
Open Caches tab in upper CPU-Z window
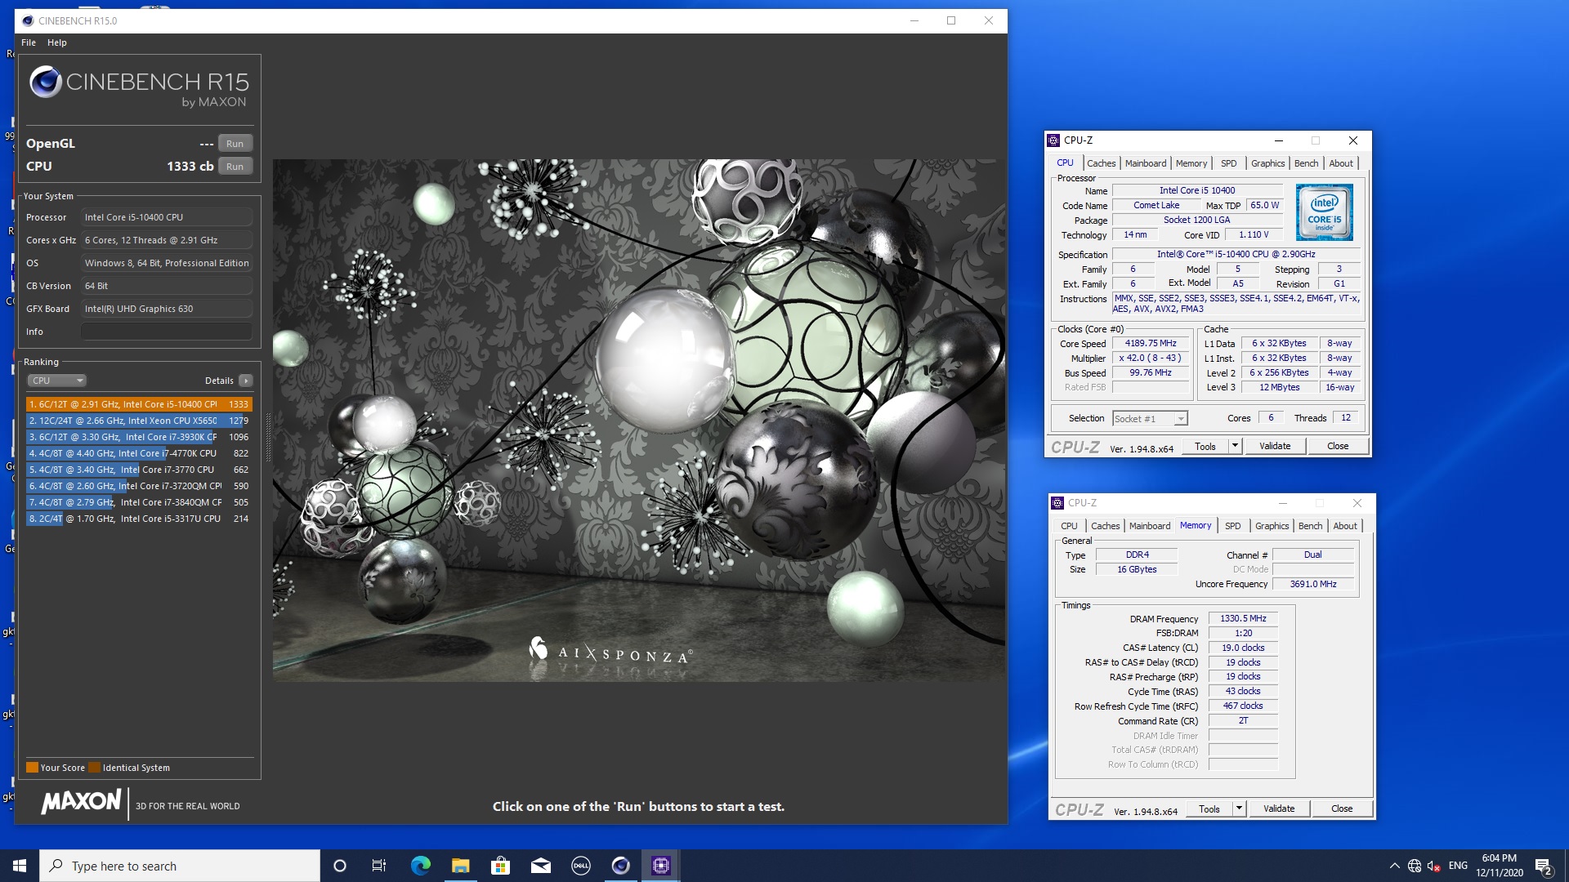coord(1101,163)
